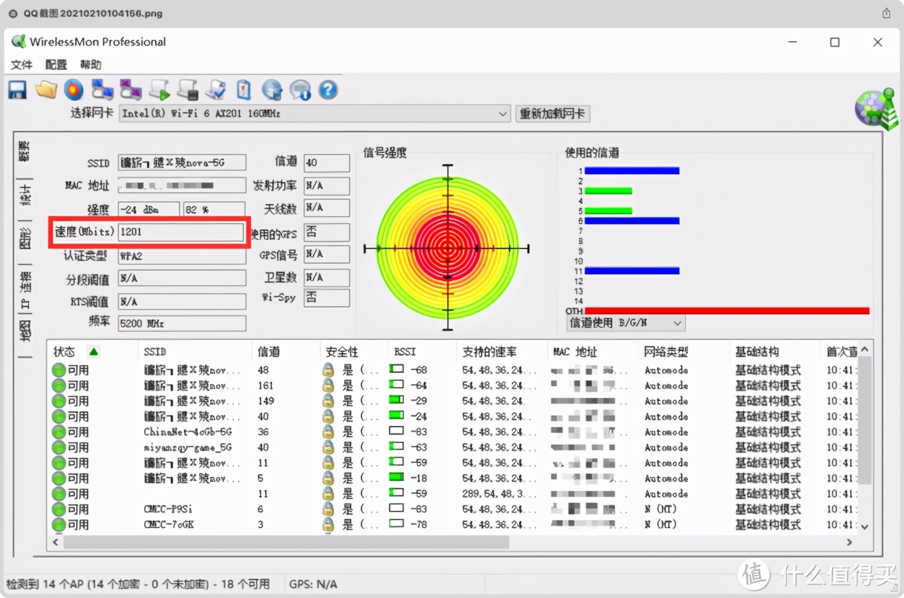Open a file via the folder toolbar icon

pos(45,90)
